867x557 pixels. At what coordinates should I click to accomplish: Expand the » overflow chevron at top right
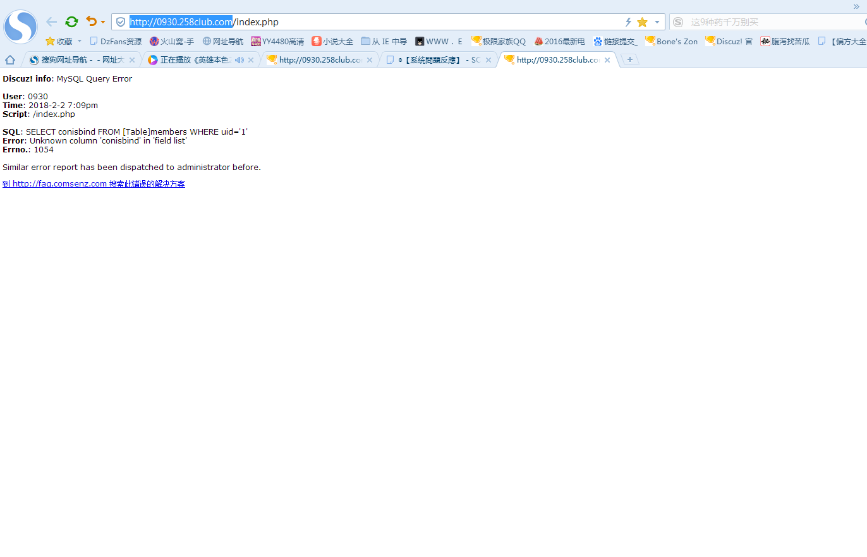[x=856, y=6]
